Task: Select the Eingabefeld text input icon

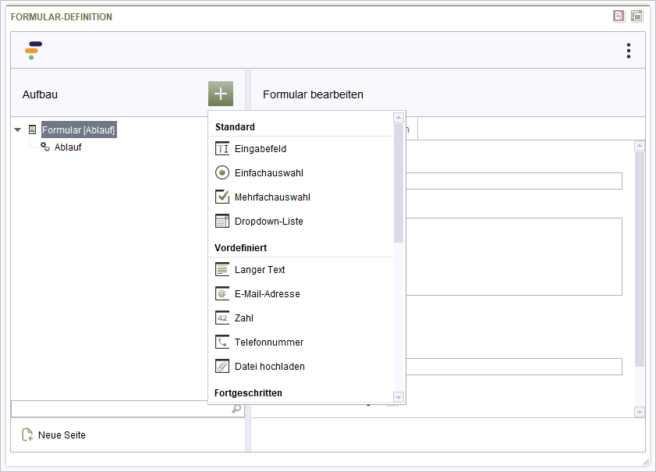Action: [x=222, y=148]
